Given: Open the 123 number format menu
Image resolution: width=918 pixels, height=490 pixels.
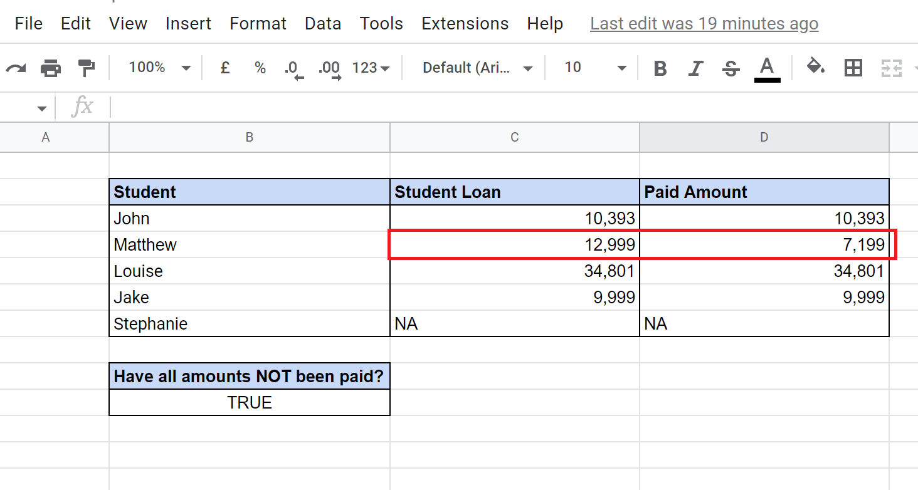Looking at the screenshot, I should pyautogui.click(x=370, y=68).
